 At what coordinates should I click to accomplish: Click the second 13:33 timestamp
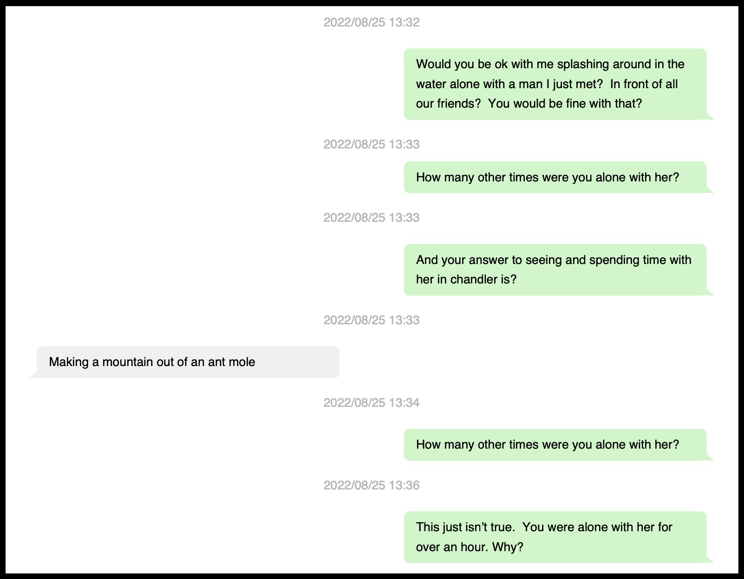click(x=371, y=218)
